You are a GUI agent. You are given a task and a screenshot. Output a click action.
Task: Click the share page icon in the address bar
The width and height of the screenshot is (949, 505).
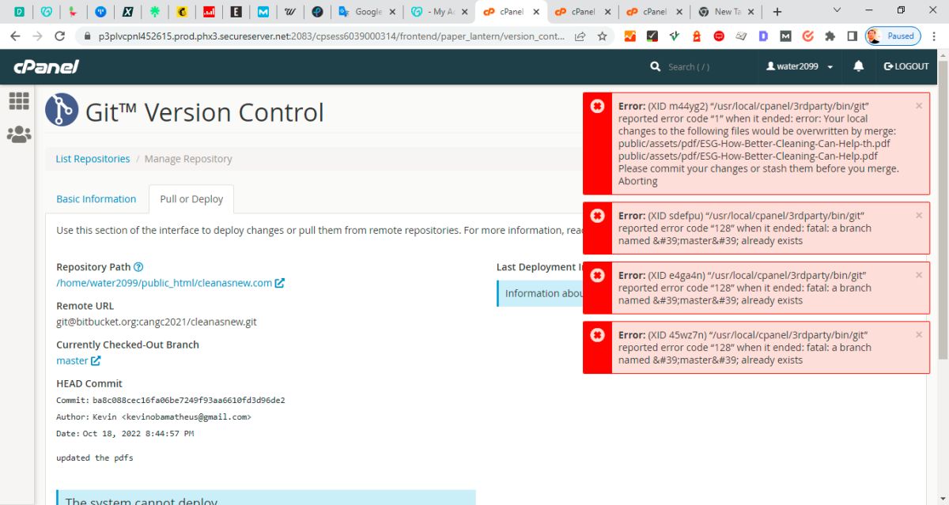[x=580, y=36]
